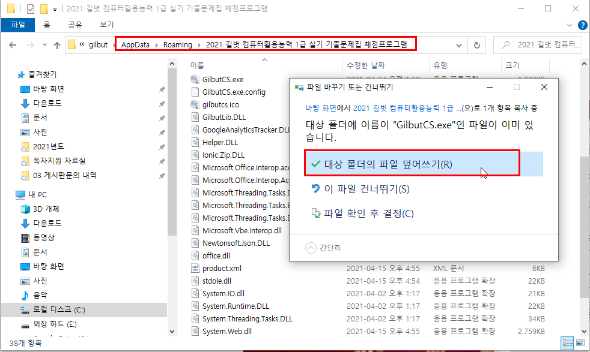Viewport: 590px width, 352px height.
Task: Select 파일 확인 후 결정(C) option
Action: pos(368,213)
